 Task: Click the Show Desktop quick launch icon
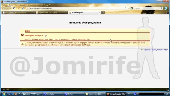(x=10, y=94)
